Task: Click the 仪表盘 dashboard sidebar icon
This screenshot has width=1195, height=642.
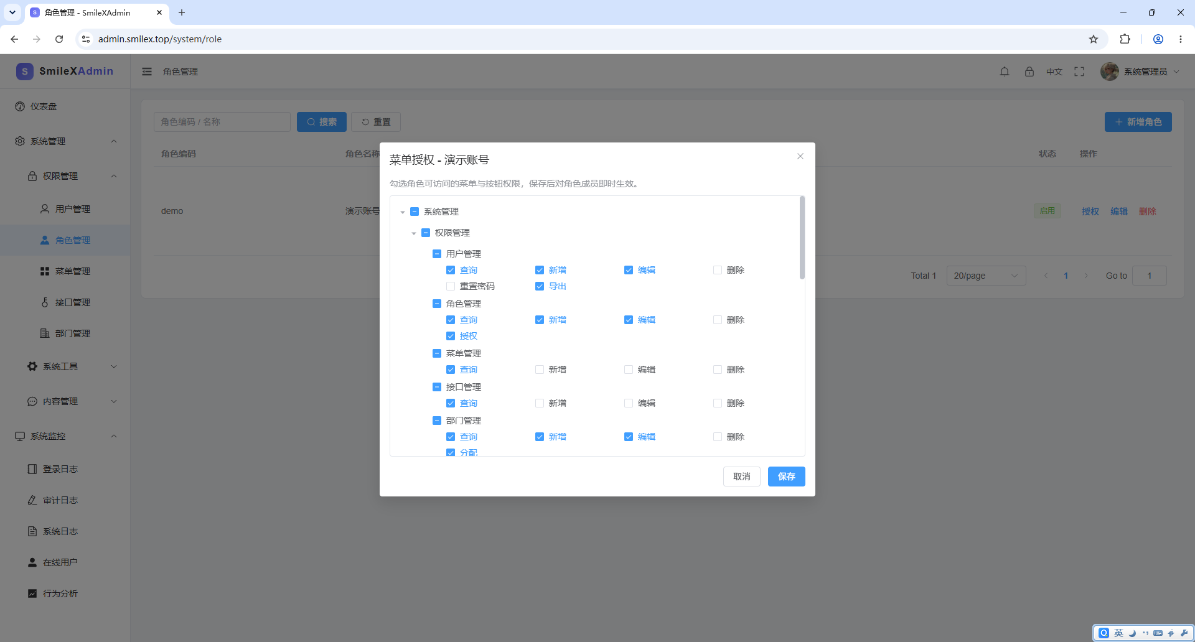Action: click(x=20, y=106)
